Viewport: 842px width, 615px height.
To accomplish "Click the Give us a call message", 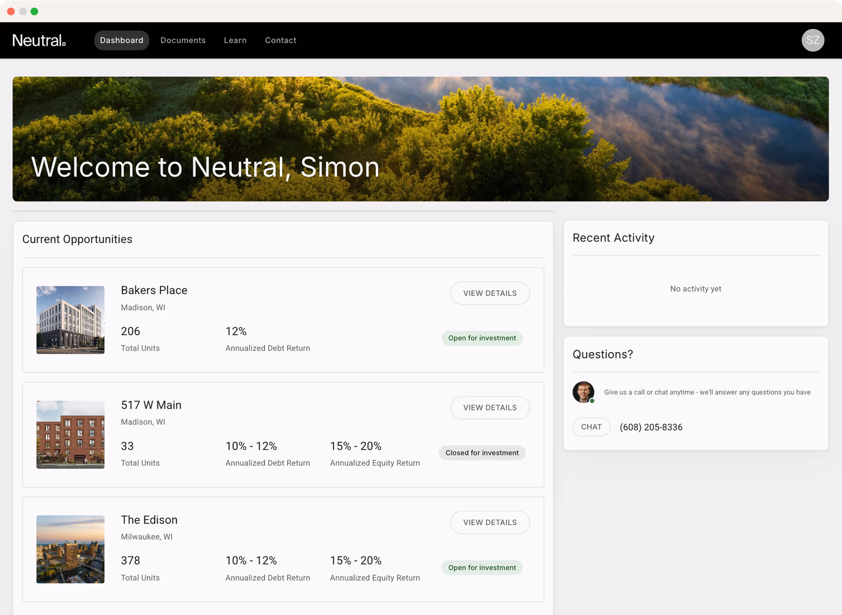I will pyautogui.click(x=707, y=392).
